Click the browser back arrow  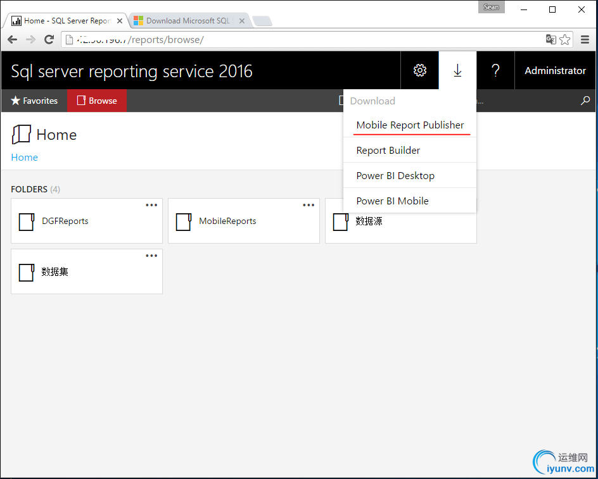(13, 40)
